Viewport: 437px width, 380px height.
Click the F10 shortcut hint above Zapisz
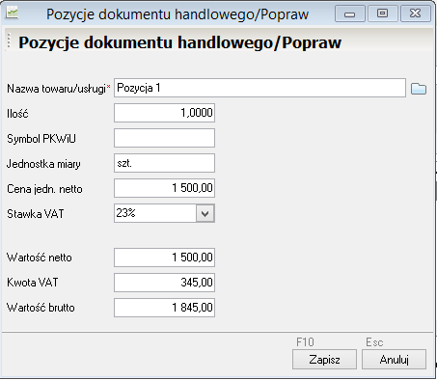pyautogui.click(x=305, y=342)
